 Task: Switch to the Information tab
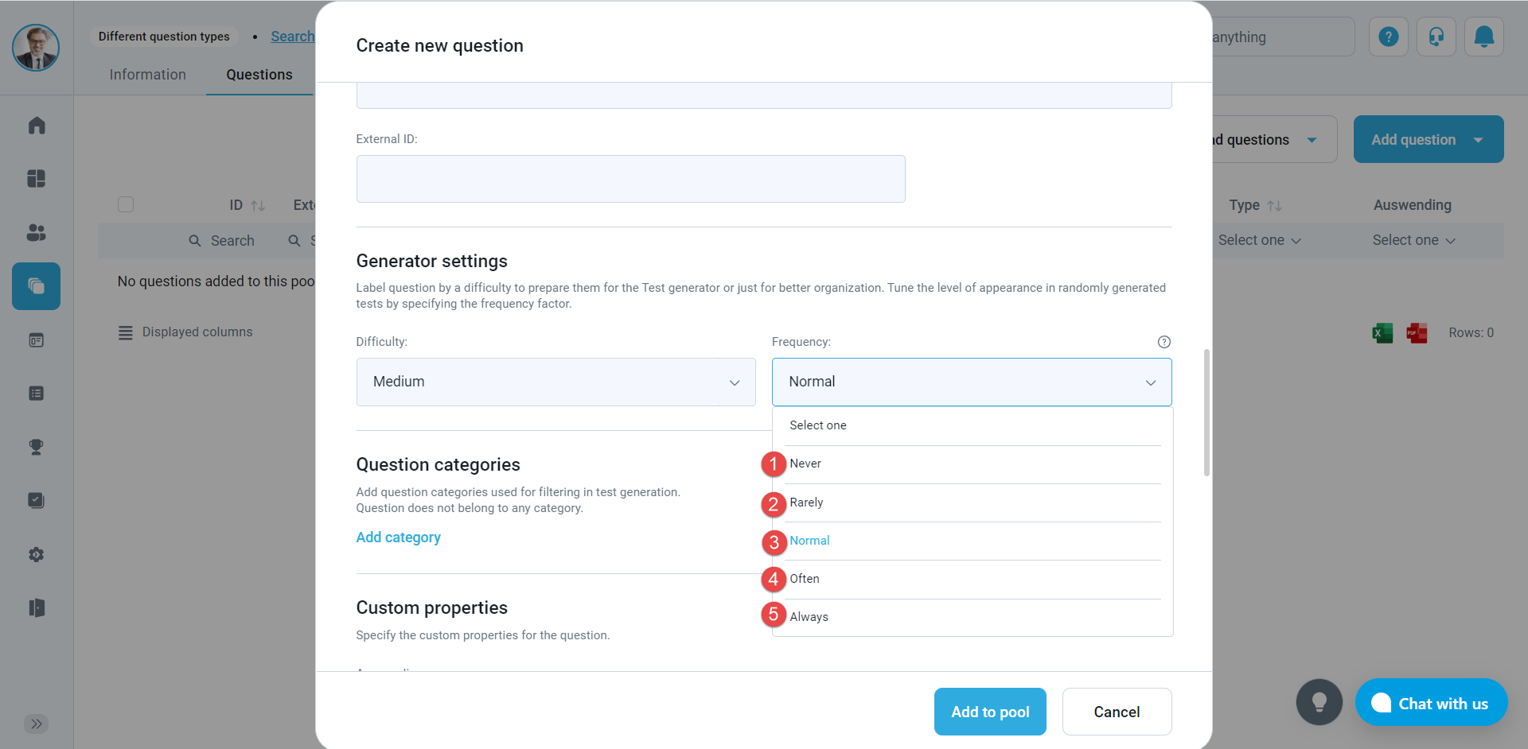pos(147,75)
